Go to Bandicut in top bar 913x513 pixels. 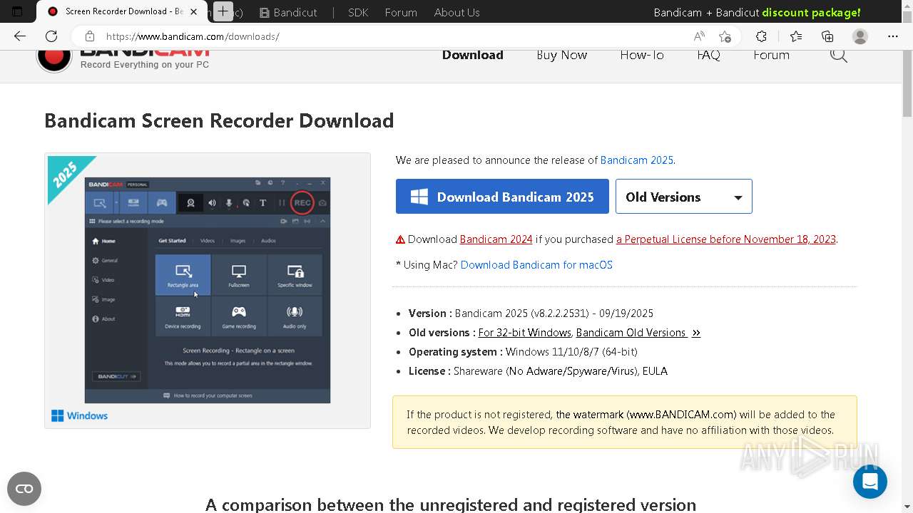288,12
